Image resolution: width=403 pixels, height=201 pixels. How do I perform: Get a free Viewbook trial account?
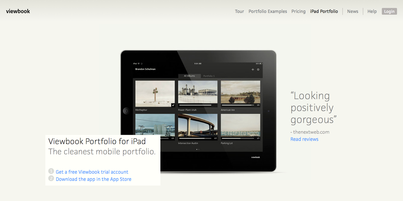pos(92,172)
